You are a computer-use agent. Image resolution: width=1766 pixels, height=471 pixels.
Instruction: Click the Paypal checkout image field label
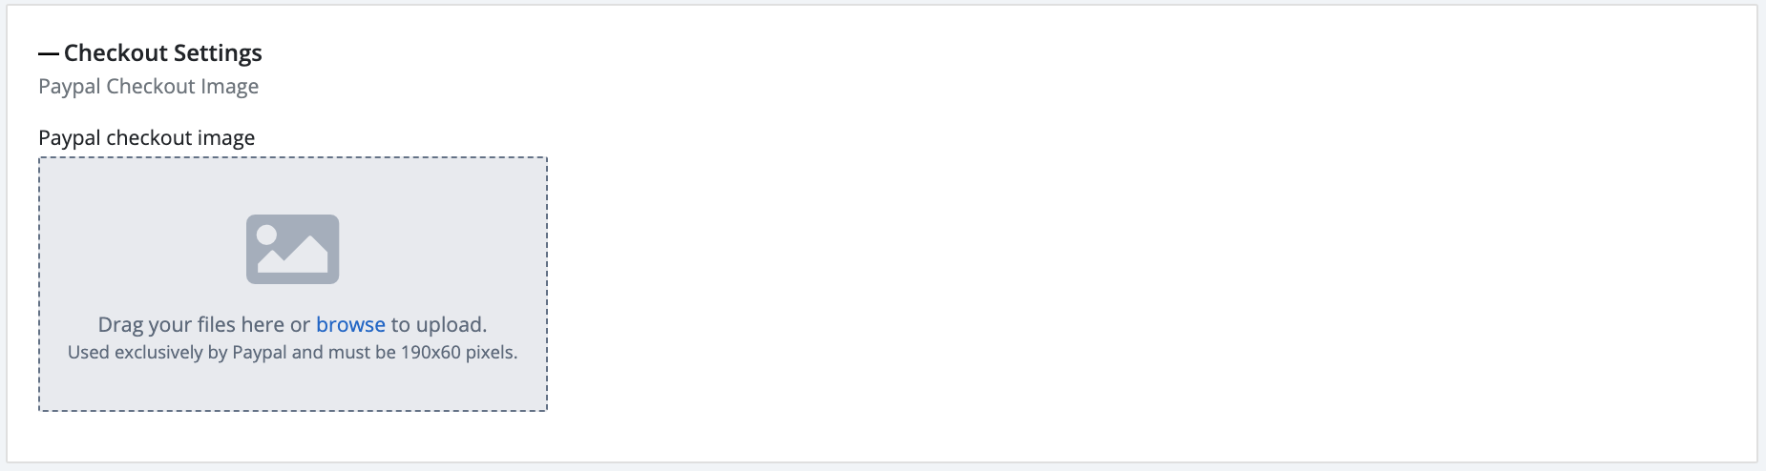point(146,138)
